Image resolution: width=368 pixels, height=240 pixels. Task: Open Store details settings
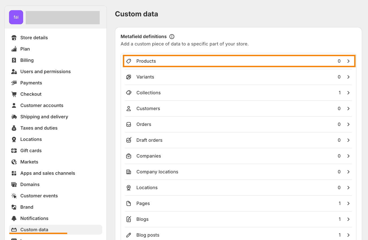click(56, 38)
